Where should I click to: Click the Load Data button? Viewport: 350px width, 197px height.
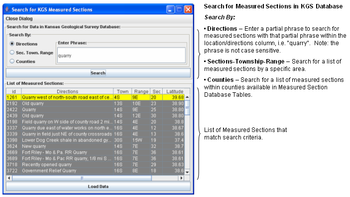click(x=98, y=187)
